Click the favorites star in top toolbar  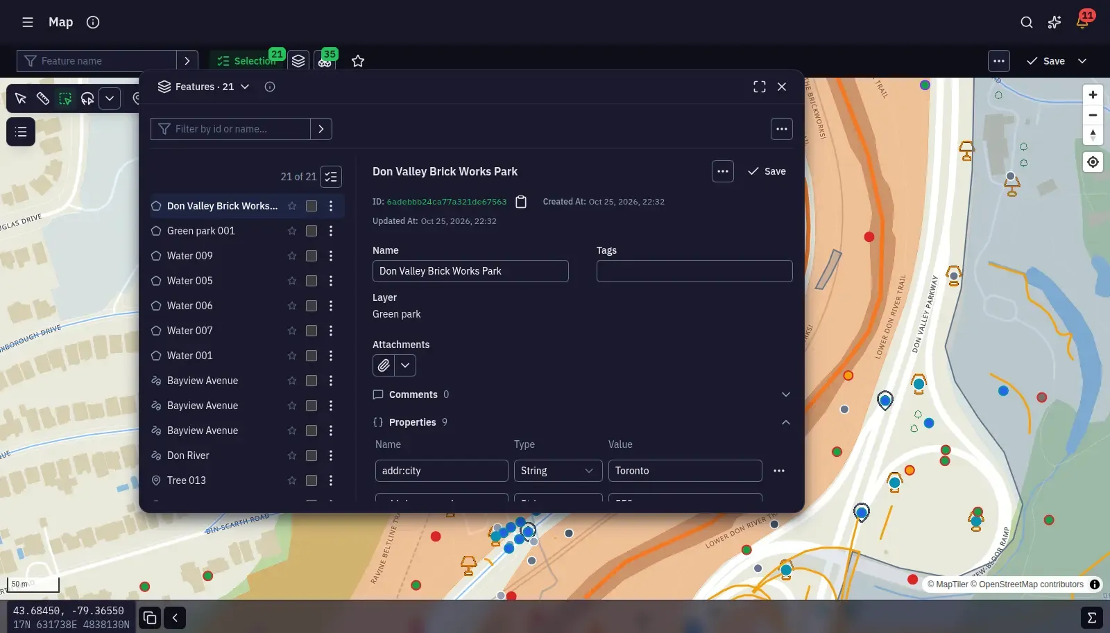click(x=358, y=61)
